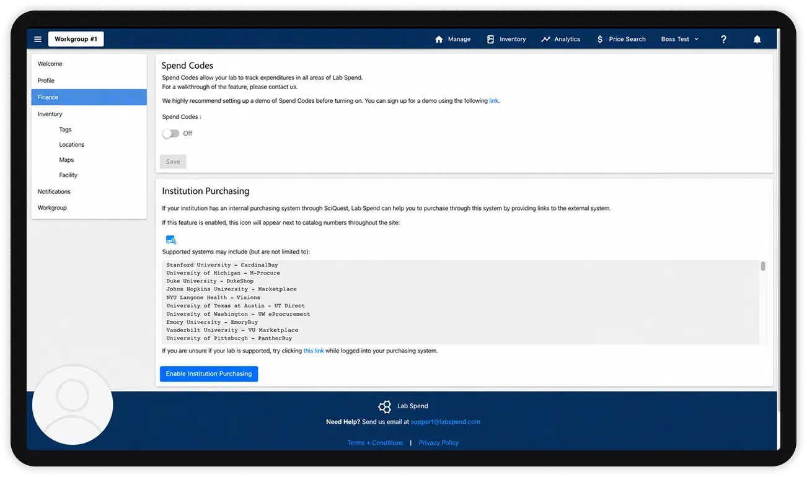Image resolution: width=807 pixels, height=477 pixels.
Task: Open Maps under Inventory
Action: pos(66,160)
